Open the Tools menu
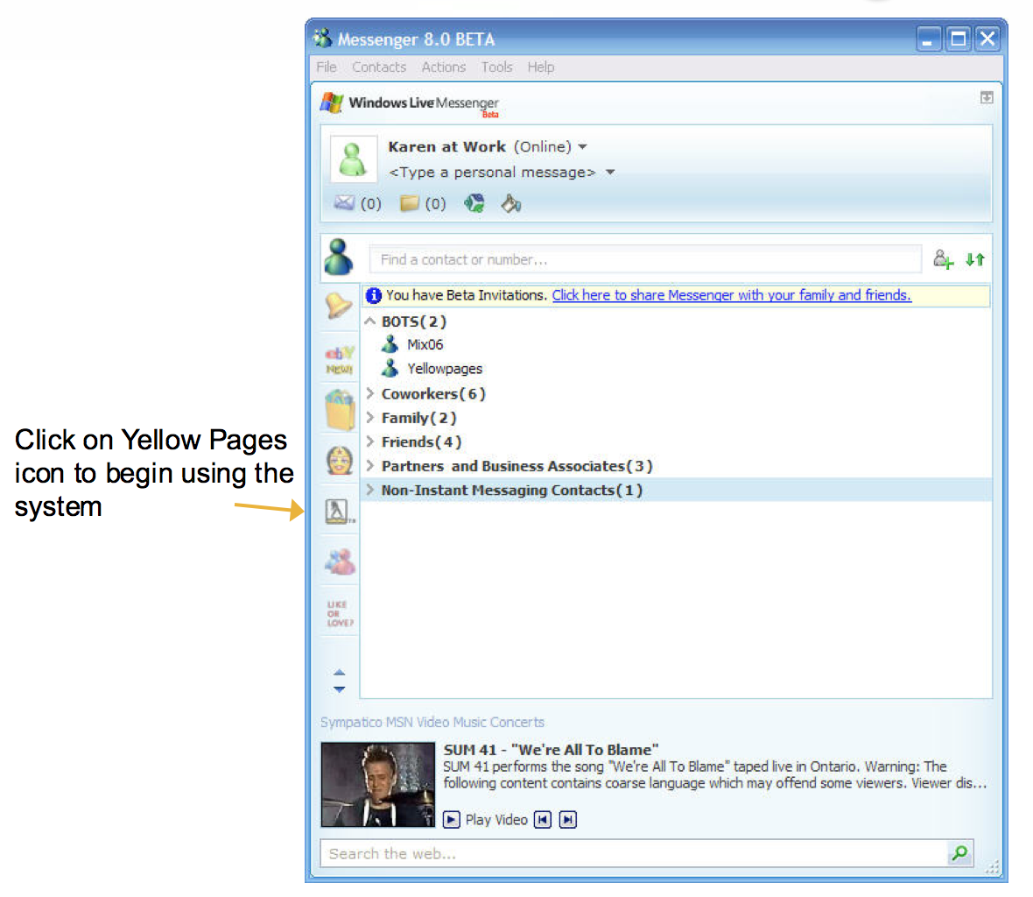The width and height of the screenshot is (1033, 897). click(x=496, y=67)
